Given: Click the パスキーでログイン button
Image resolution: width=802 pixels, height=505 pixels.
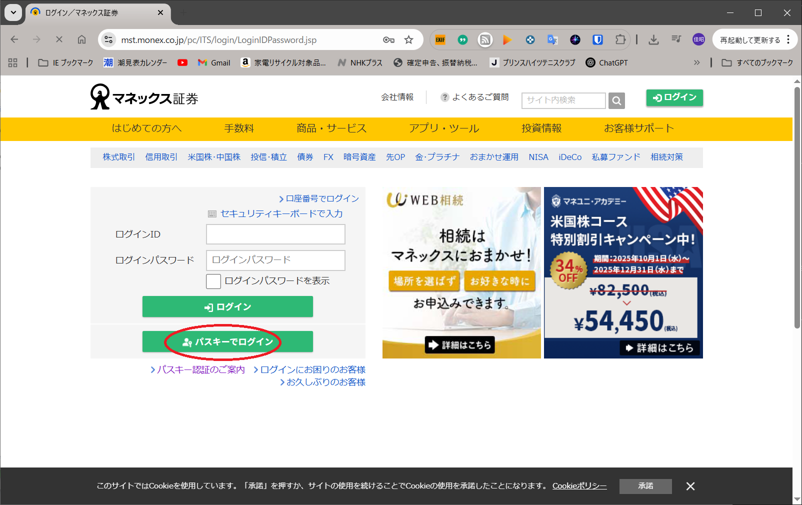Looking at the screenshot, I should click(x=227, y=342).
